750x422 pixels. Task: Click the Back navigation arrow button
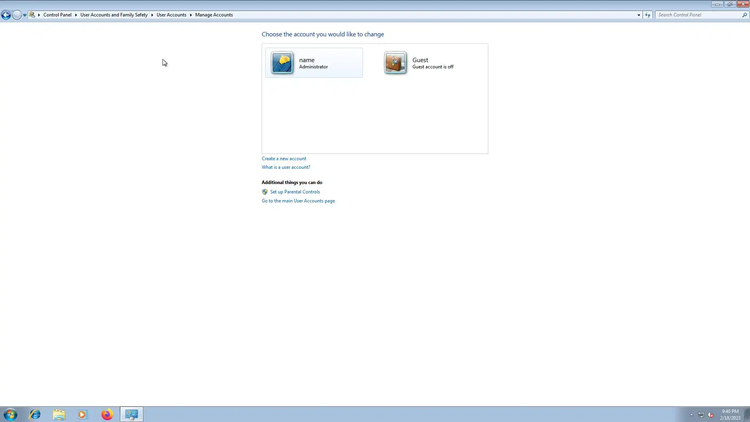tap(6, 15)
